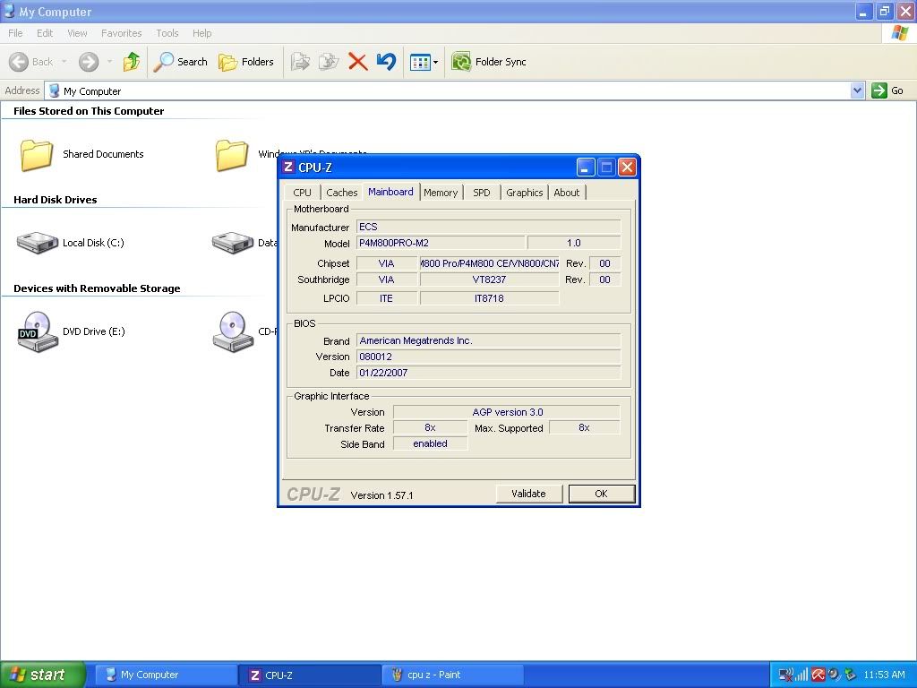Click the CPU-Z taskbar button
917x688 pixels.
[310, 675]
